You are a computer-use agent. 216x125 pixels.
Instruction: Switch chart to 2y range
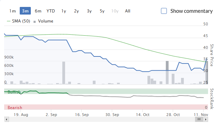(76, 11)
